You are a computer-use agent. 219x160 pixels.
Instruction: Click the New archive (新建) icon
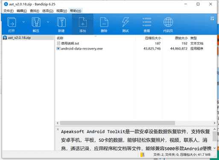61,22
